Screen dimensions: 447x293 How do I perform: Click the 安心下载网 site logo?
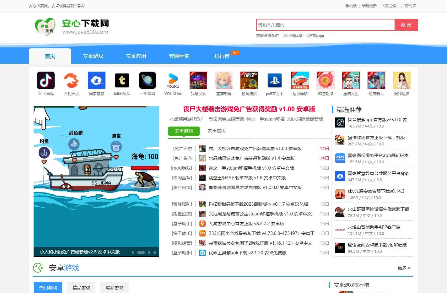72,27
